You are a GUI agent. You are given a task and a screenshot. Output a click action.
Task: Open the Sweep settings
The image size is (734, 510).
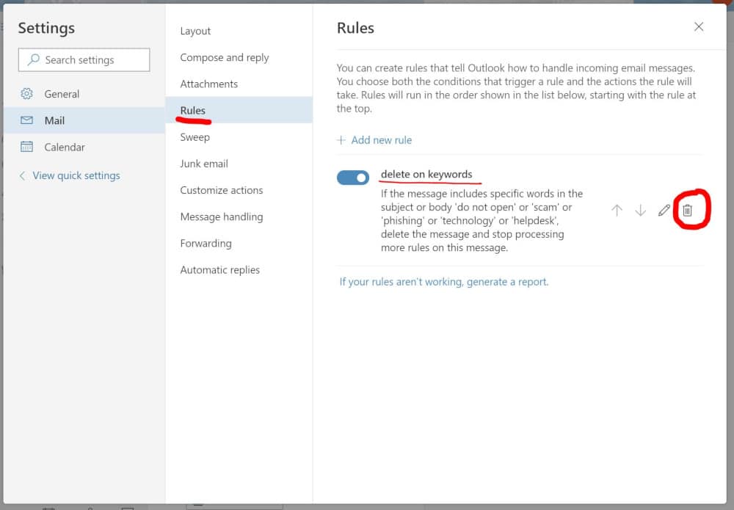(195, 137)
